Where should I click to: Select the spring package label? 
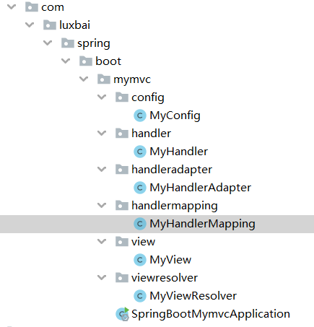(x=94, y=44)
